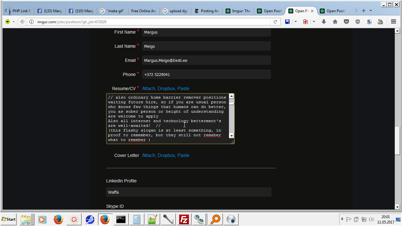This screenshot has width=402, height=226.
Task: Switch to the upload dgi Google tab
Action: (175, 11)
